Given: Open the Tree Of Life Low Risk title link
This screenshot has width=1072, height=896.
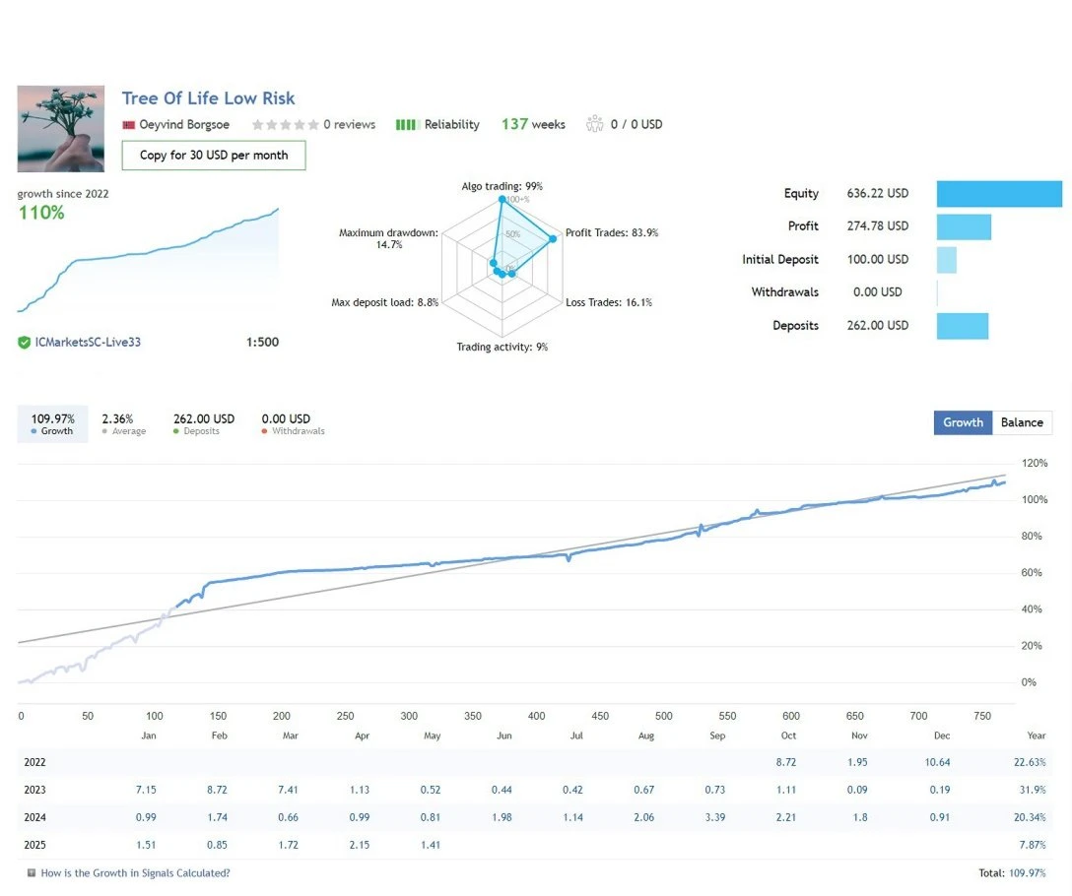Looking at the screenshot, I should (208, 98).
